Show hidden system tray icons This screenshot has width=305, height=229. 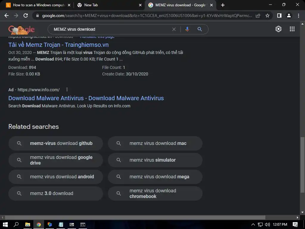[x=253, y=225]
